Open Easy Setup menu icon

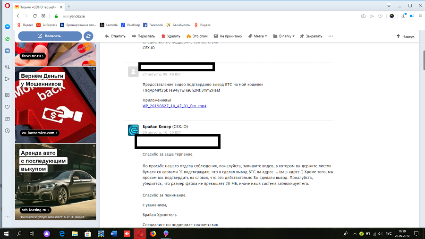[x=420, y=16]
